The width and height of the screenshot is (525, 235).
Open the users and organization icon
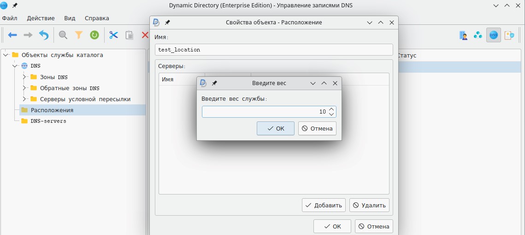point(463,35)
